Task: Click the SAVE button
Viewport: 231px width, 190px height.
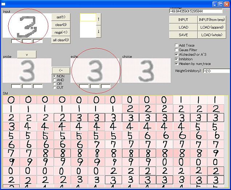Action: 183,35
